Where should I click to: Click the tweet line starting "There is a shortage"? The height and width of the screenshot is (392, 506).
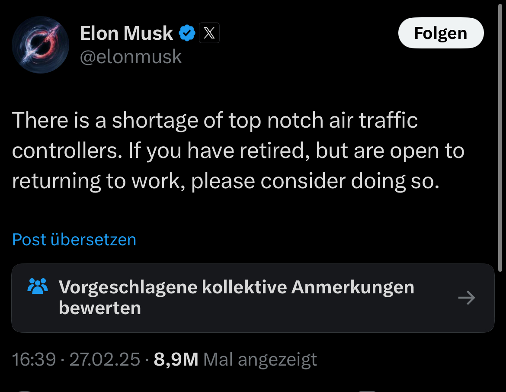(215, 120)
